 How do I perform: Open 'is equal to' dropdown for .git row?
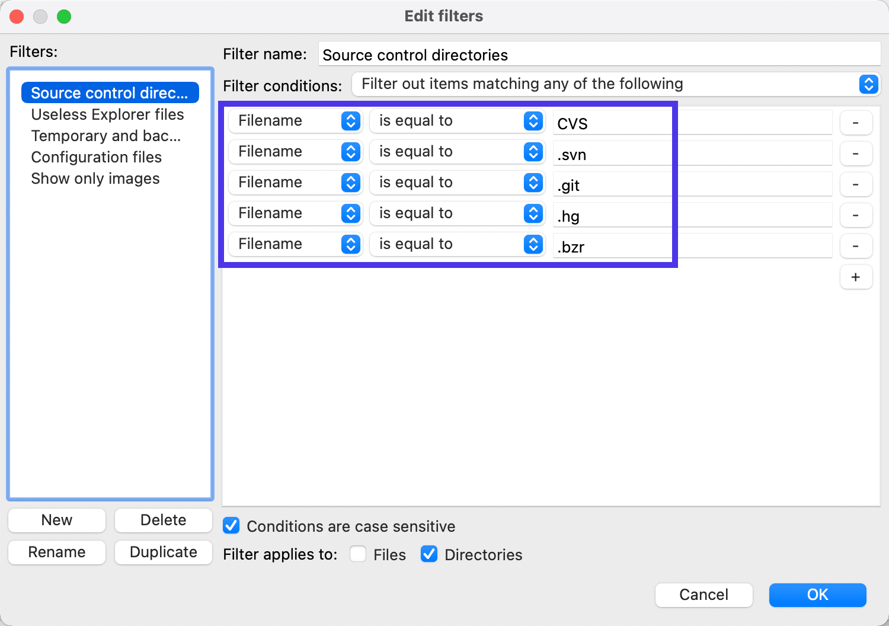click(456, 183)
